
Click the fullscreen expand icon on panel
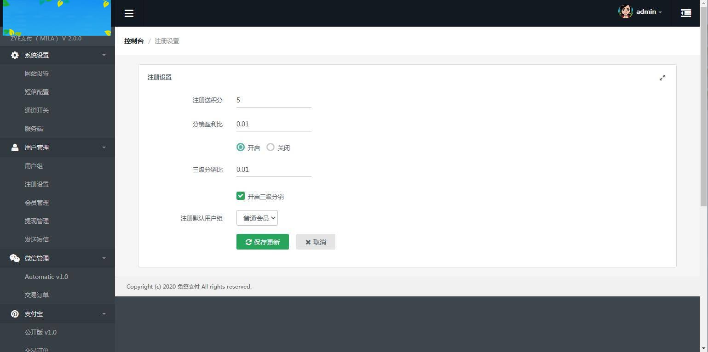coord(662,78)
